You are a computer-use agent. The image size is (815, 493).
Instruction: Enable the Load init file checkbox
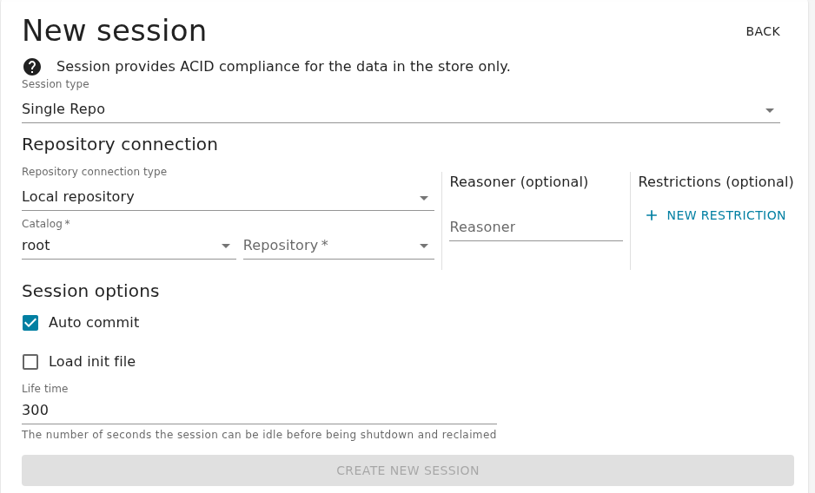click(x=30, y=362)
